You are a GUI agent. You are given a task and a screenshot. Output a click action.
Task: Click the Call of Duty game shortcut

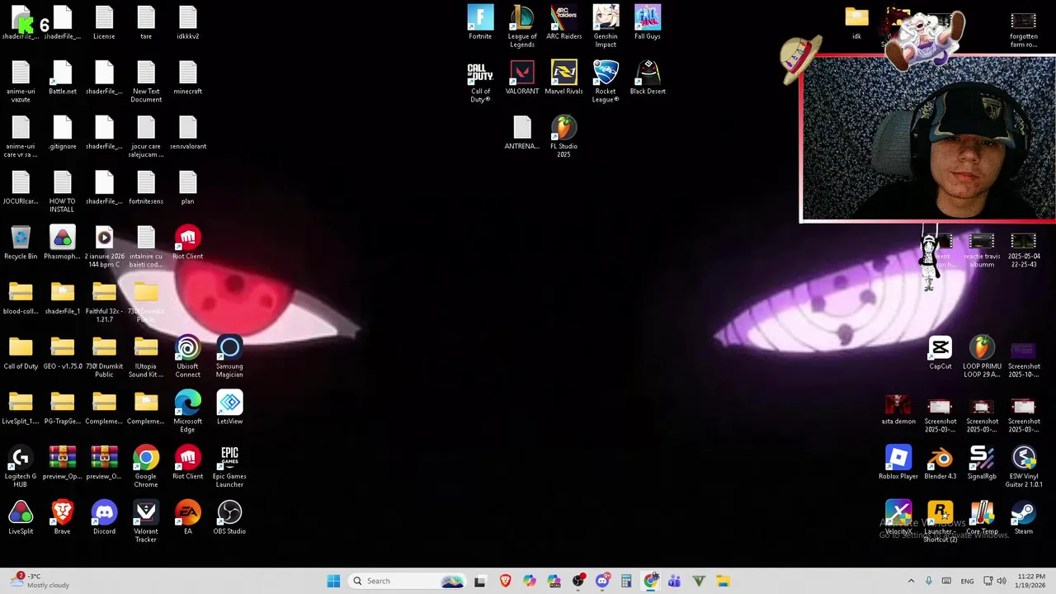(x=480, y=81)
